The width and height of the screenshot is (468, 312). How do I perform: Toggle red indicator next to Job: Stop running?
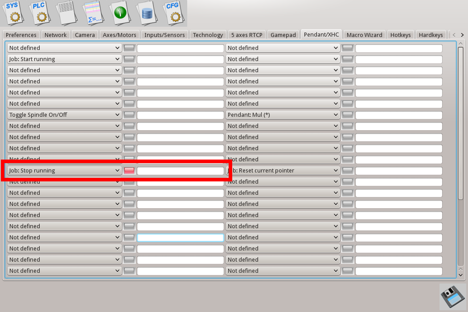[129, 171]
